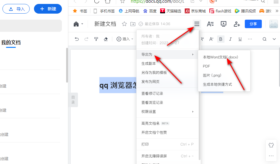Click the document home icon
The height and width of the screenshot is (164, 280).
tap(76, 24)
